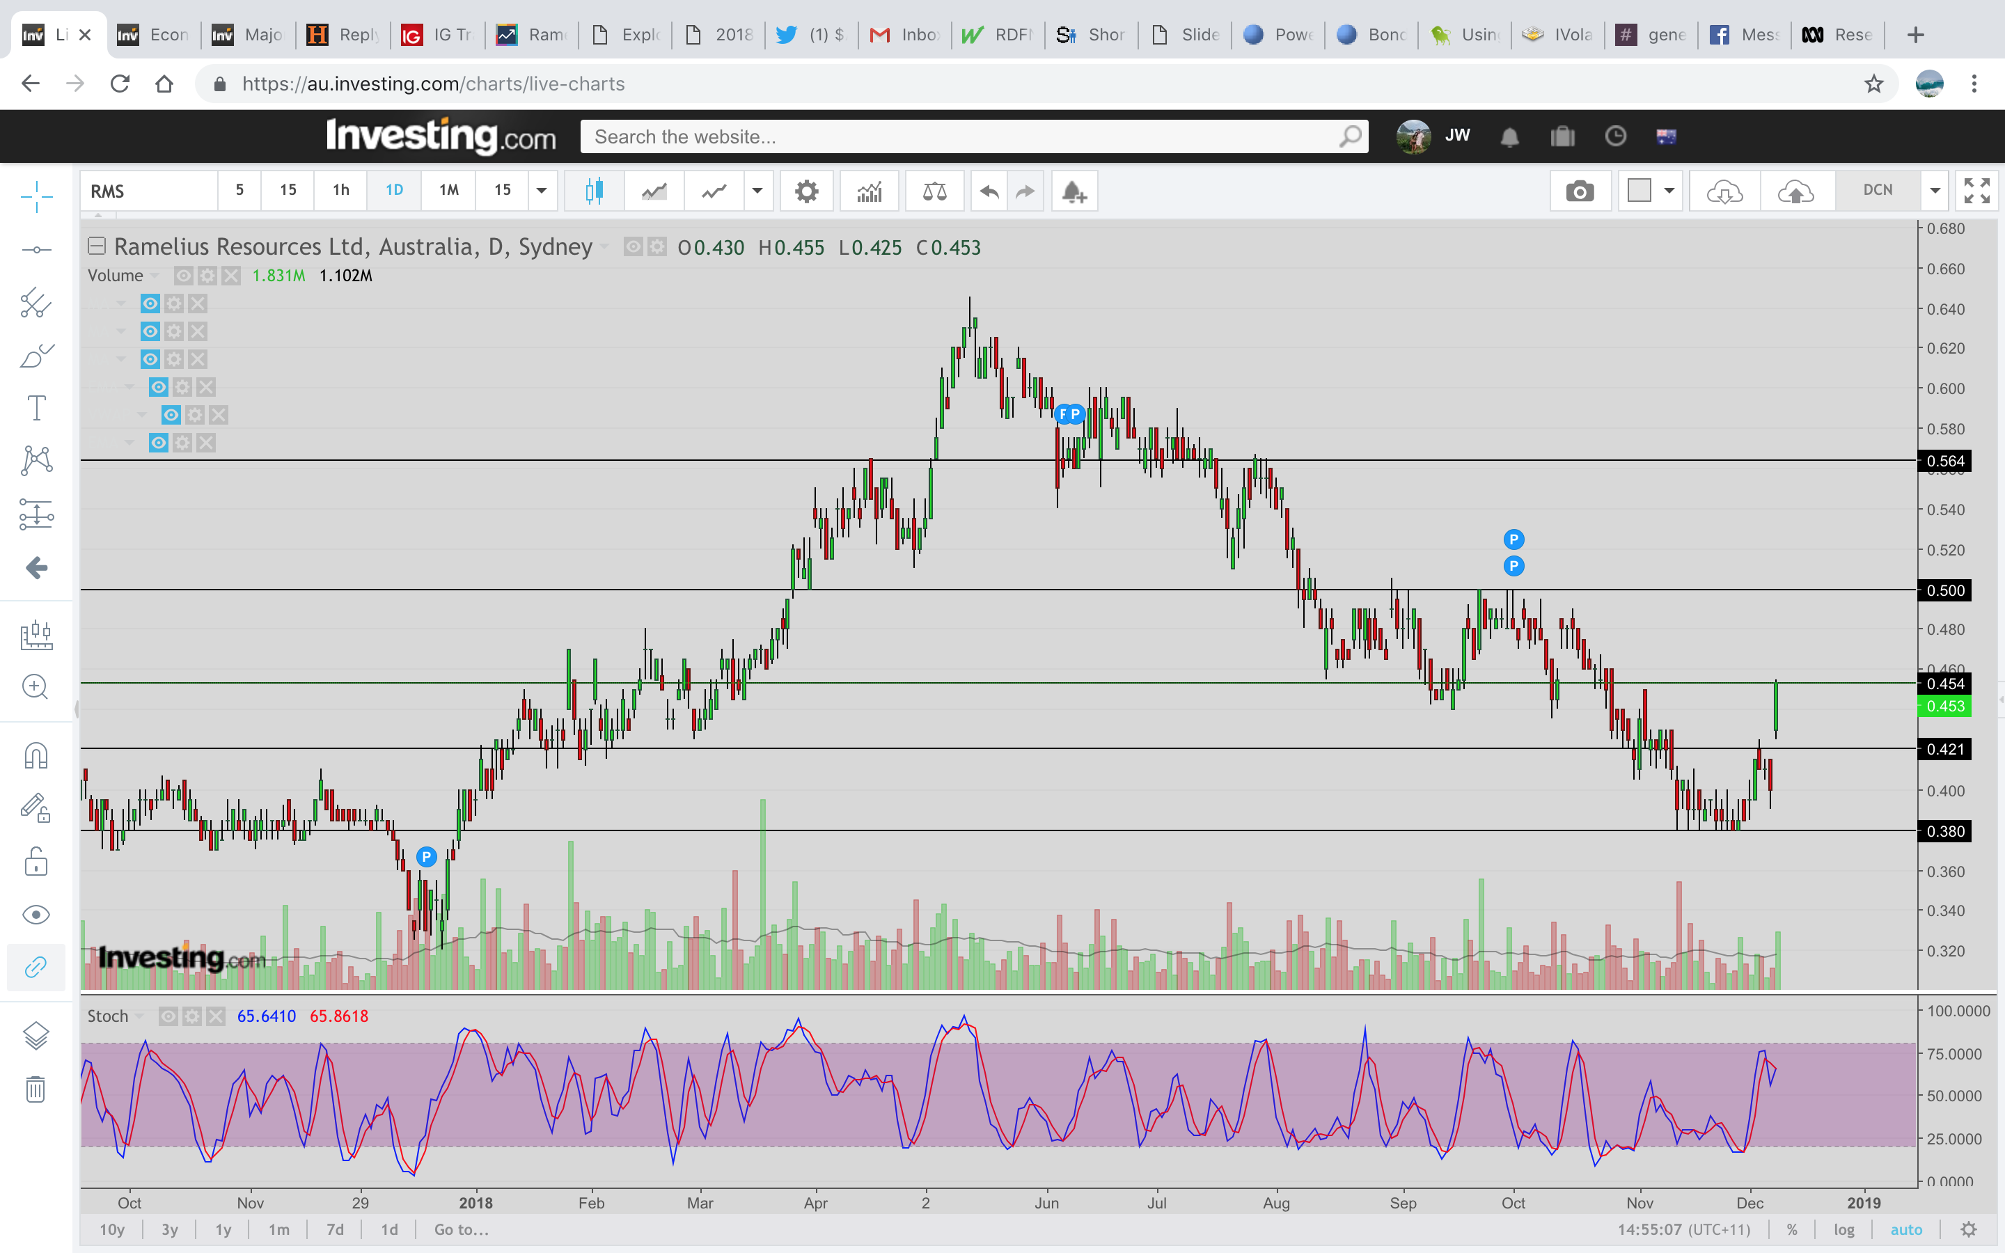
Task: Open the candlestick chart style button
Action: [x=594, y=191]
